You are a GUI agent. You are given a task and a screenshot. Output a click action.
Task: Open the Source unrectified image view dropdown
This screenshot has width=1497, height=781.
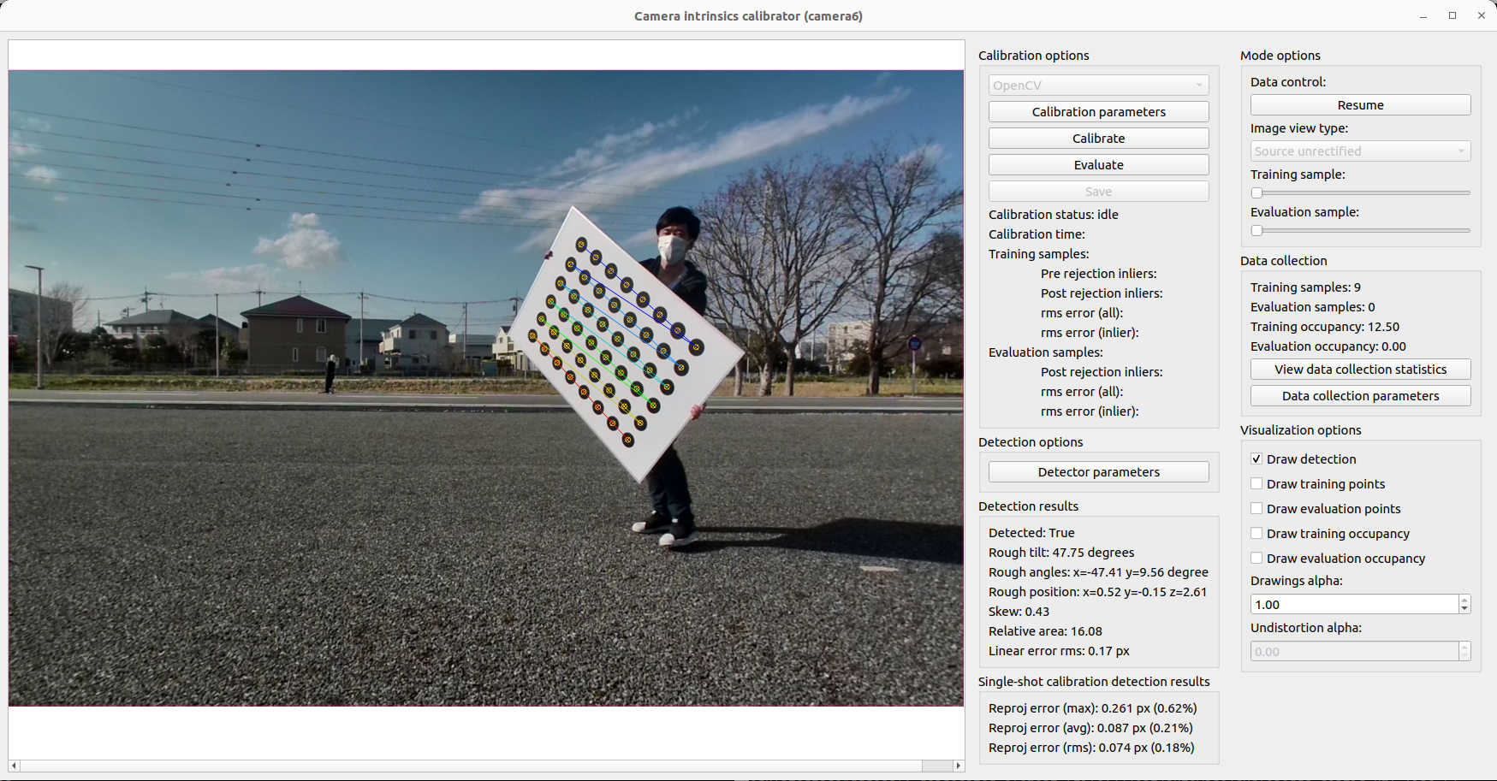pyautogui.click(x=1359, y=151)
